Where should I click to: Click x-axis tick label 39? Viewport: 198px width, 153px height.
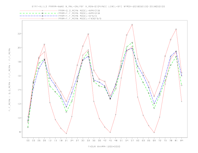99,140
